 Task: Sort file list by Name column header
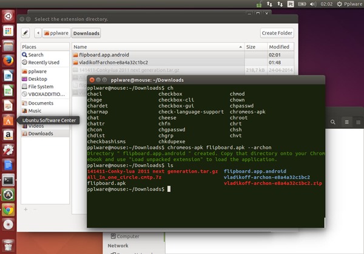click(158, 47)
